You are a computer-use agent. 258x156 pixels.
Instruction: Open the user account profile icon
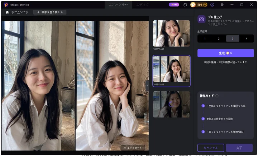point(212,5)
